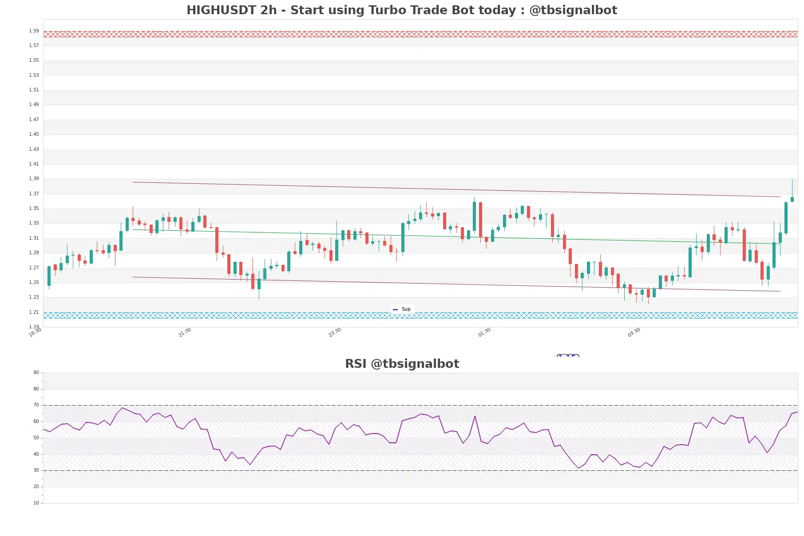Click the 01:30 time axis label

coord(484,332)
